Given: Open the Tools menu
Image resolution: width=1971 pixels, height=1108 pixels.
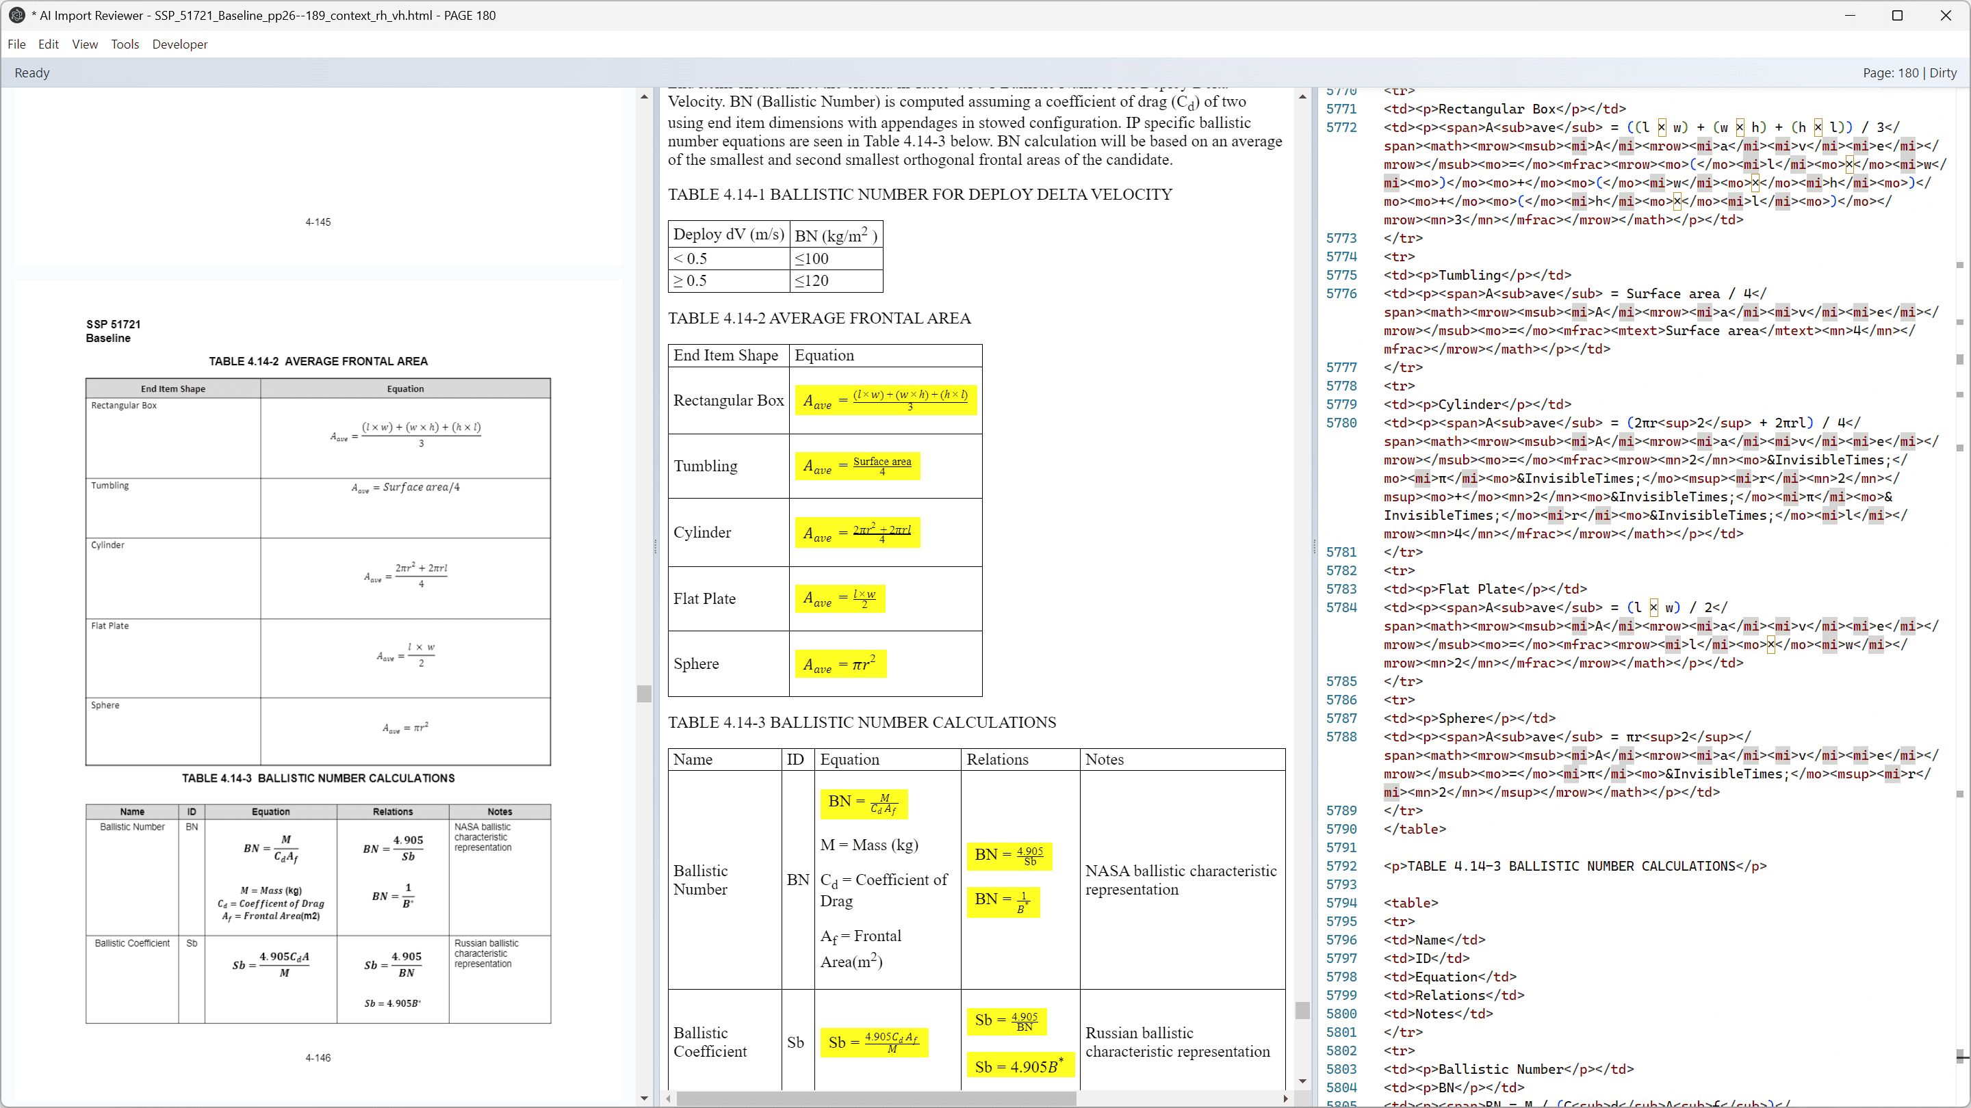Looking at the screenshot, I should pos(125,44).
